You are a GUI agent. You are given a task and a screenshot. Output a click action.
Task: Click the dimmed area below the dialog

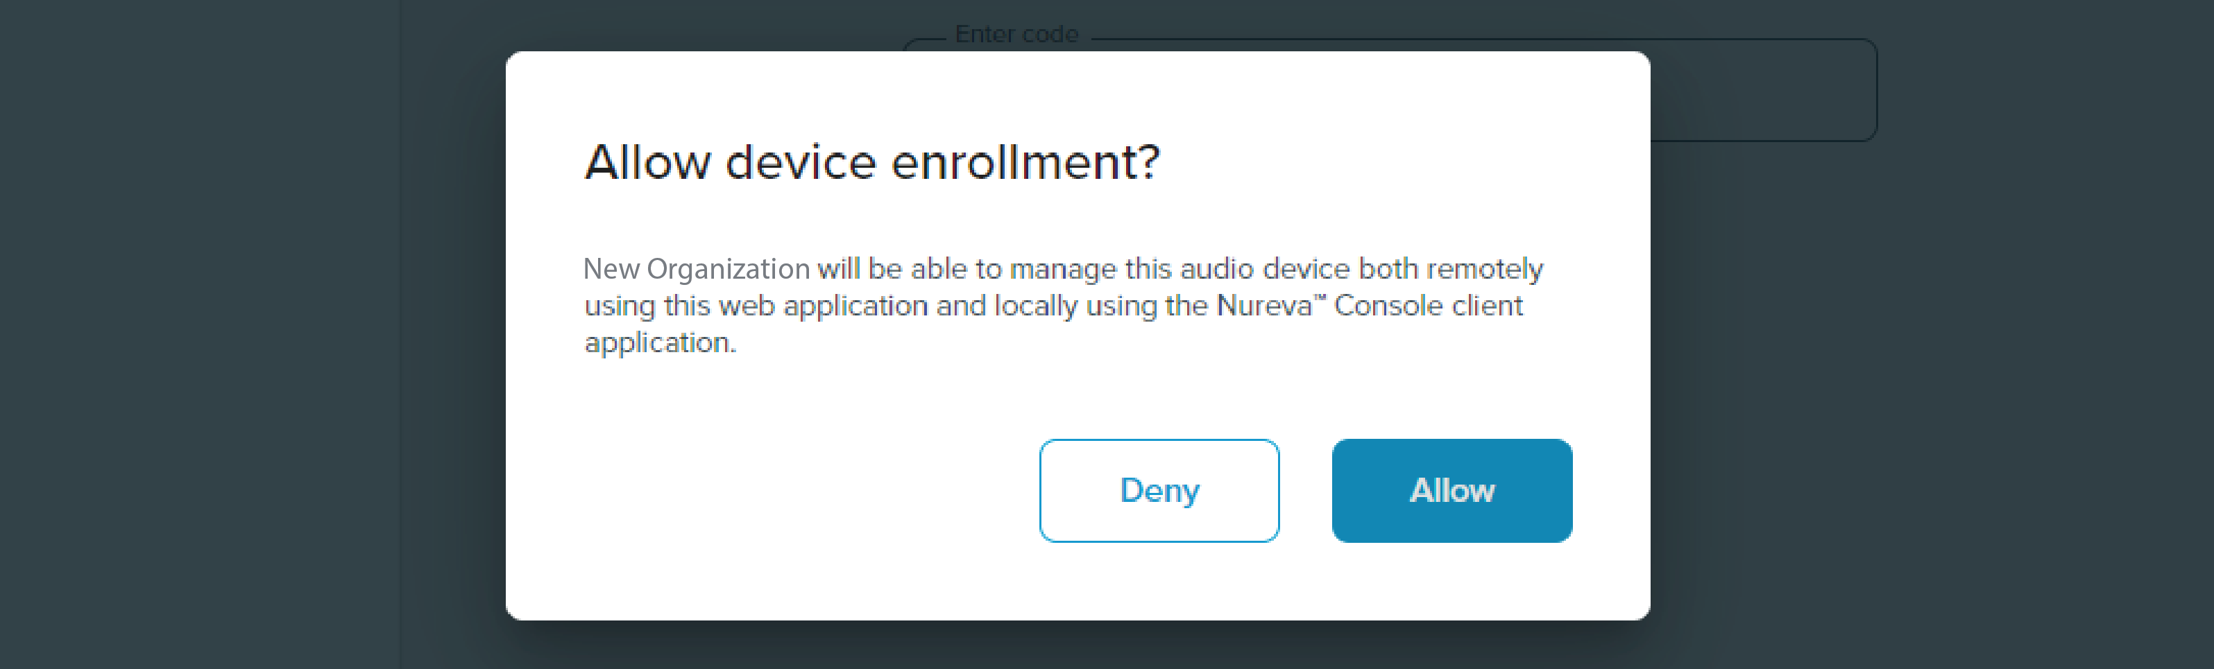click(x=1078, y=645)
